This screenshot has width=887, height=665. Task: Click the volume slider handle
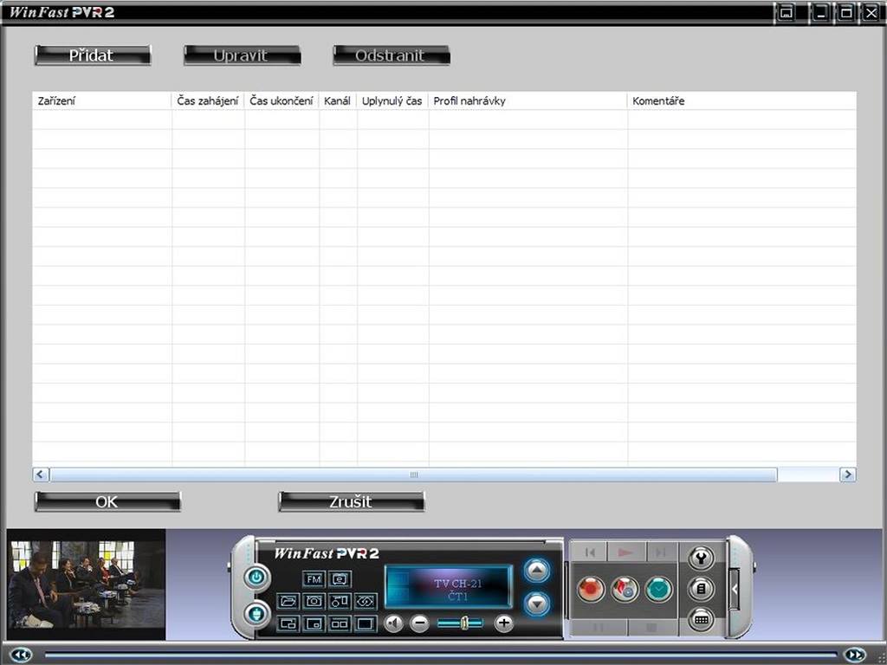tap(463, 623)
